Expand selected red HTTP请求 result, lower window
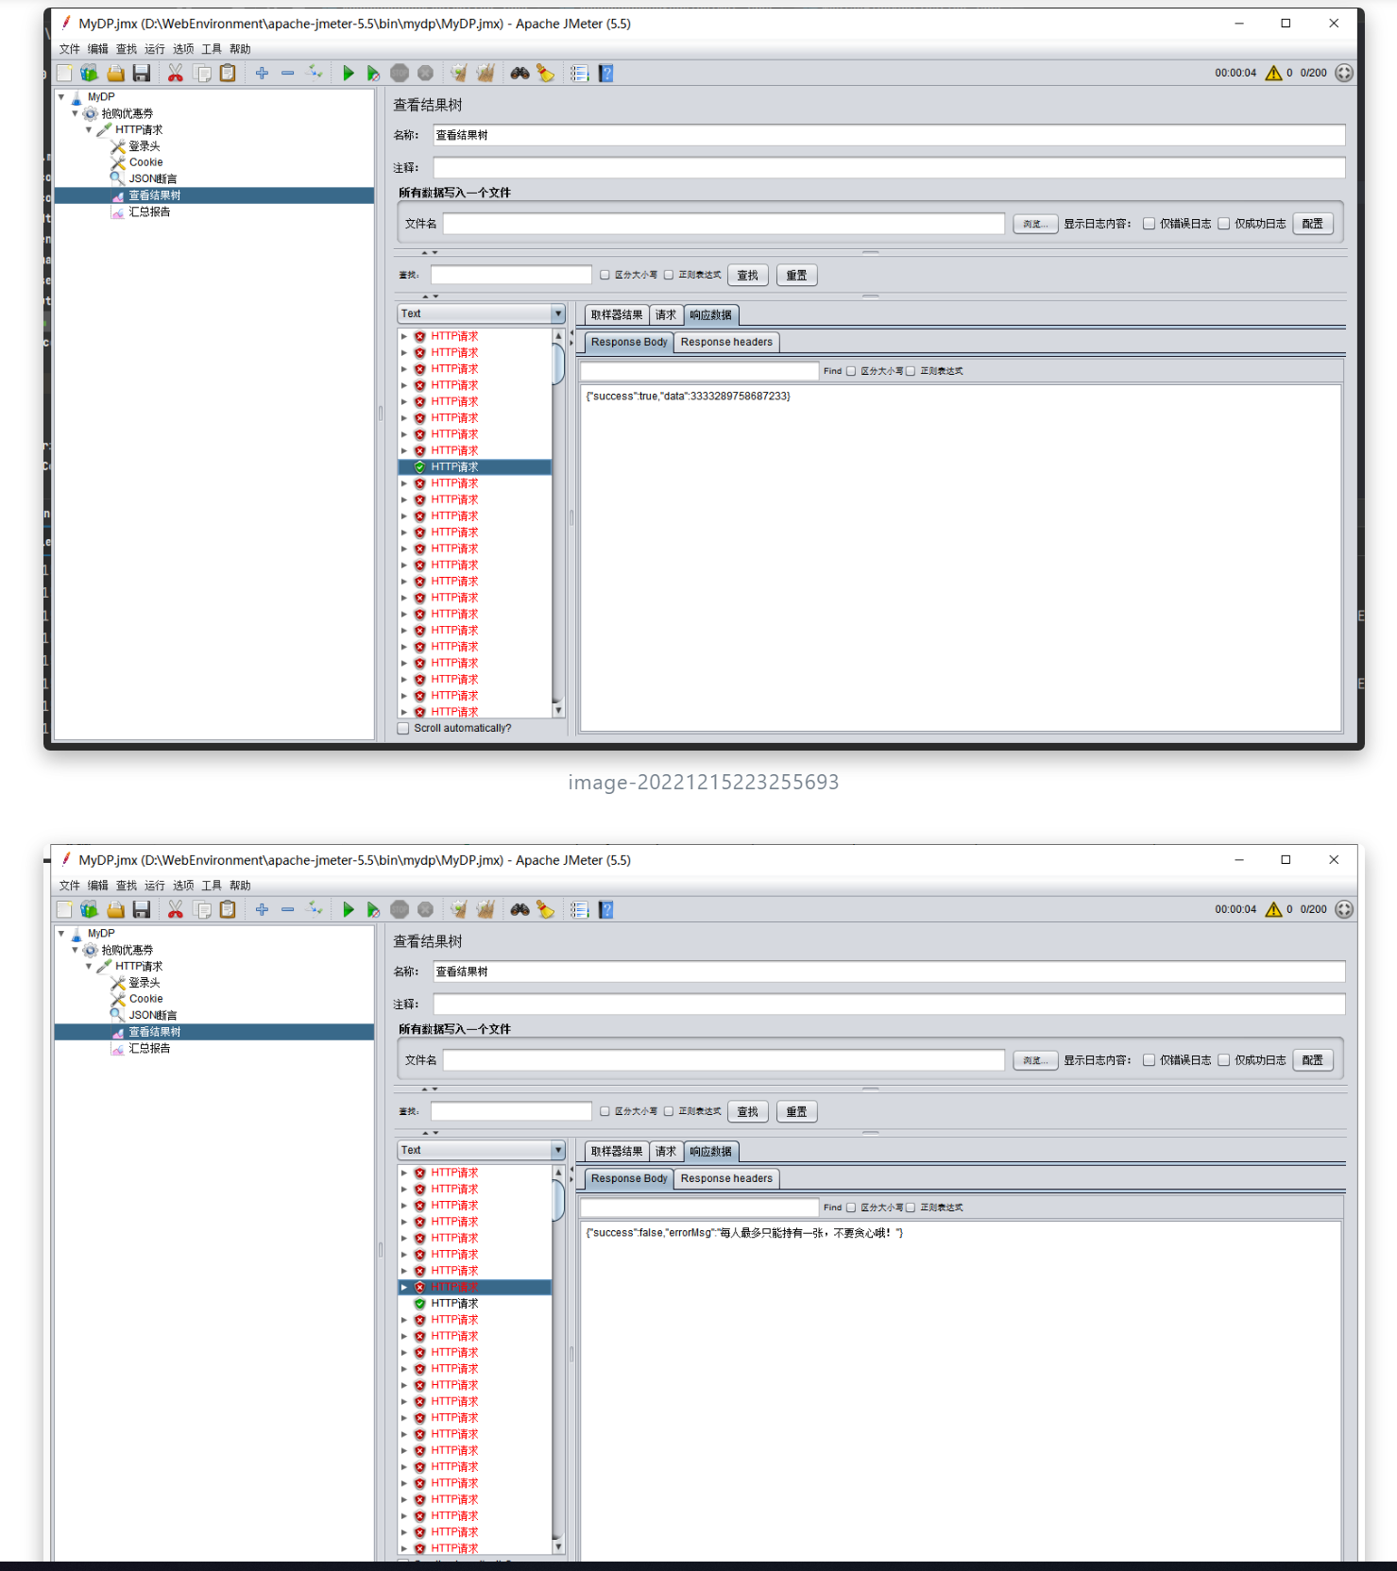1397x1571 pixels. click(x=404, y=1287)
